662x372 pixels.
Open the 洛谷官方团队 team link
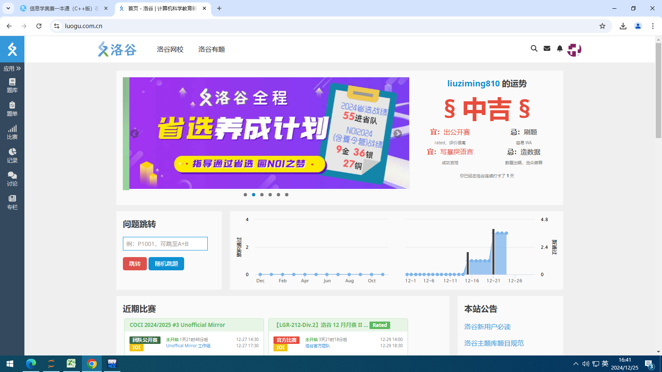318,346
